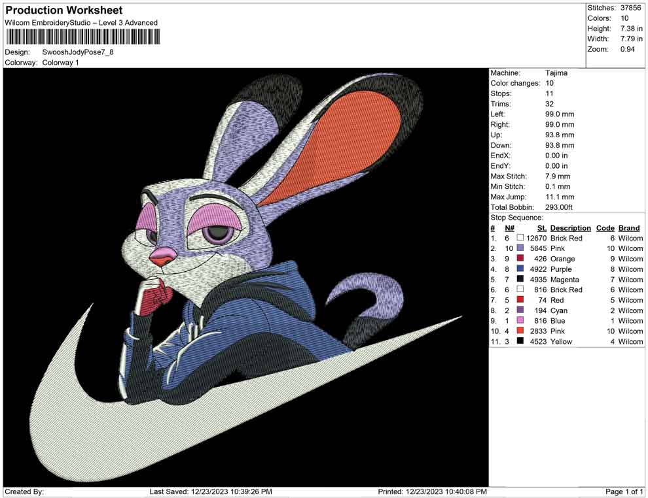The height and width of the screenshot is (498, 648).
Task: Click the lavender swatch in stop row 2
Action: pyautogui.click(x=520, y=248)
